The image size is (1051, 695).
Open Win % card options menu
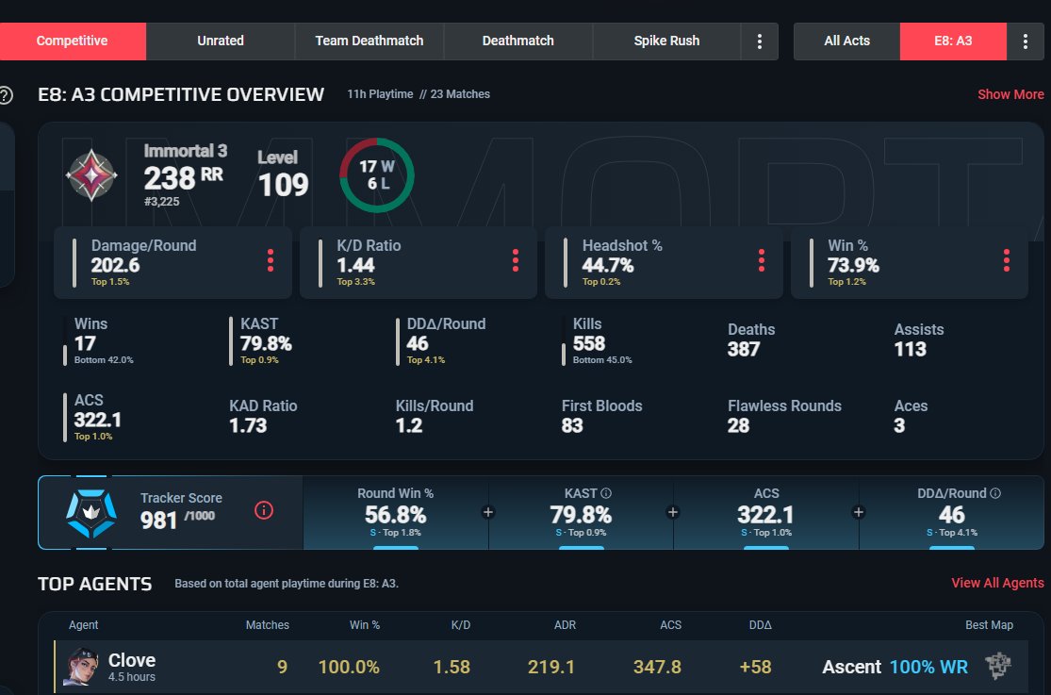click(x=1006, y=260)
